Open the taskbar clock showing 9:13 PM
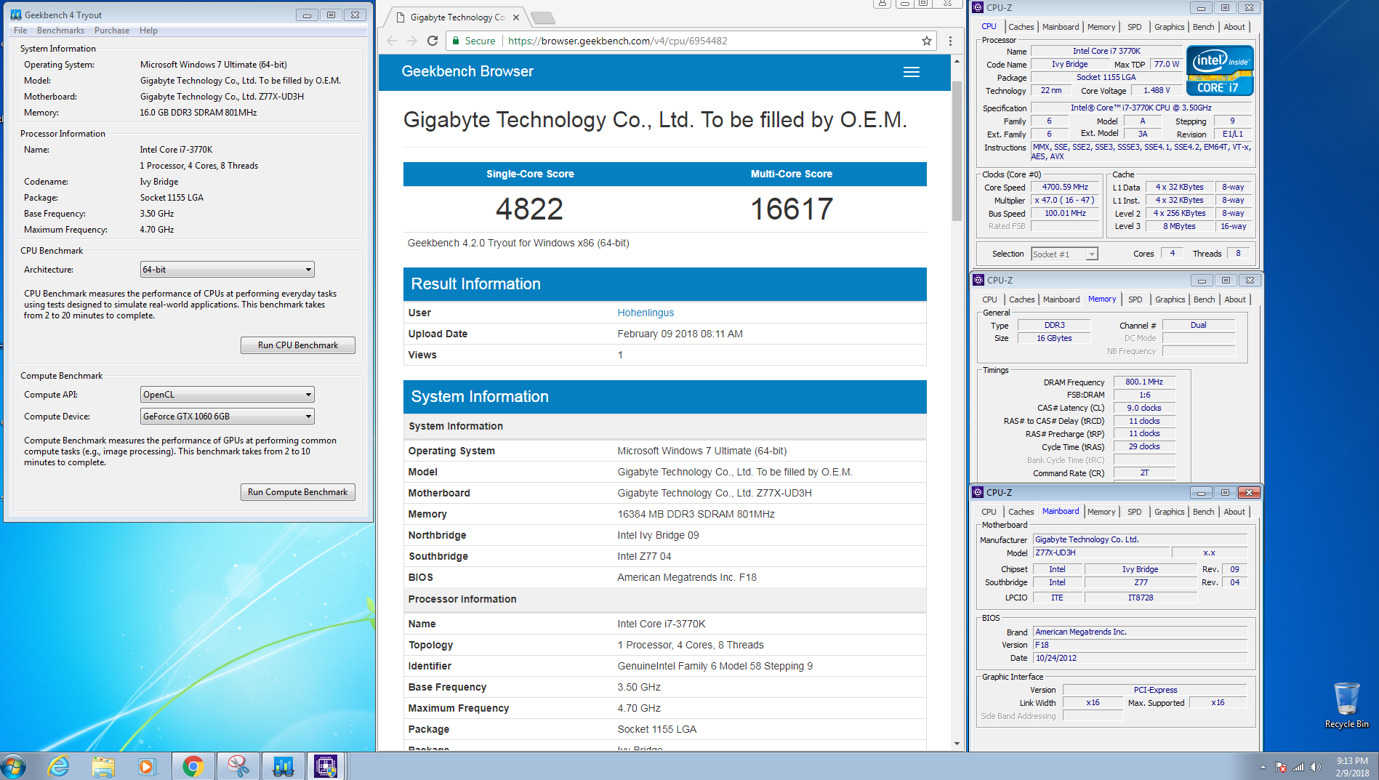1379x780 pixels. pos(1352,767)
